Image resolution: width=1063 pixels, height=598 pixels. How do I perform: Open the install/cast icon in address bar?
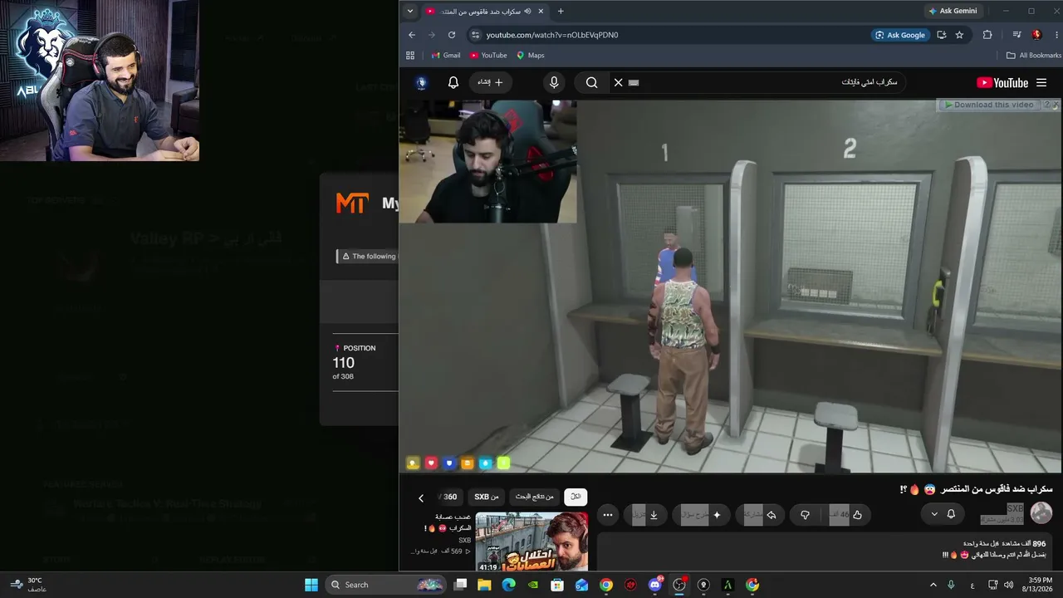[942, 35]
